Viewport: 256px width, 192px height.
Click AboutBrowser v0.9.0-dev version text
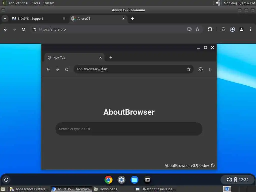(x=187, y=166)
